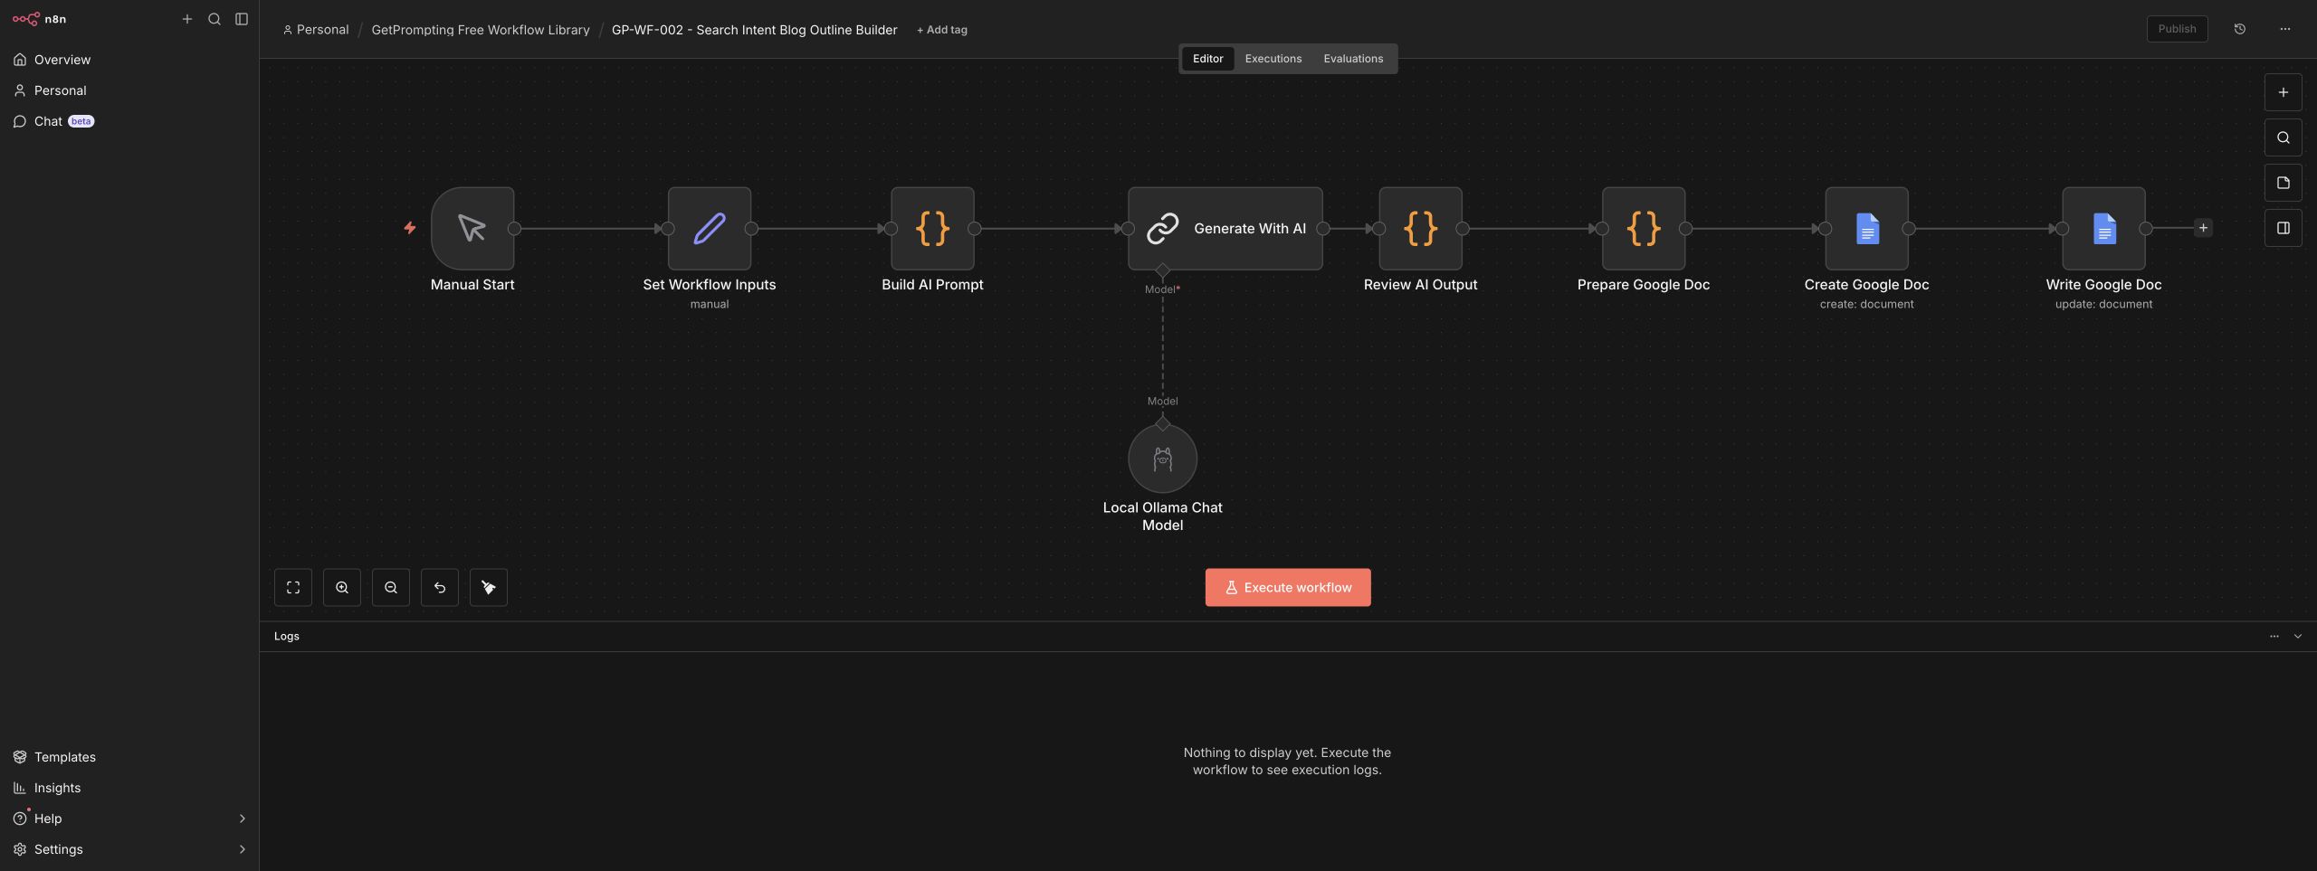Open canvas node search magnifier button
This screenshot has height=871, width=2317.
[x=2283, y=137]
